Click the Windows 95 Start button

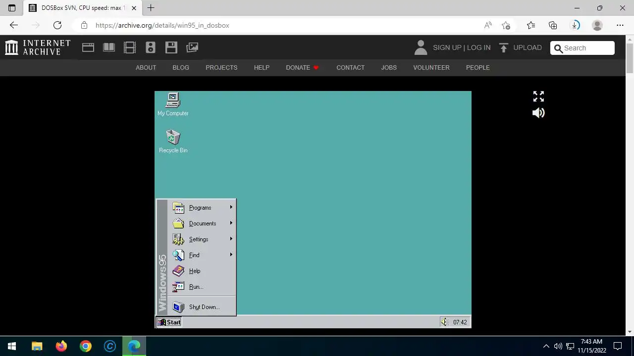(169, 322)
